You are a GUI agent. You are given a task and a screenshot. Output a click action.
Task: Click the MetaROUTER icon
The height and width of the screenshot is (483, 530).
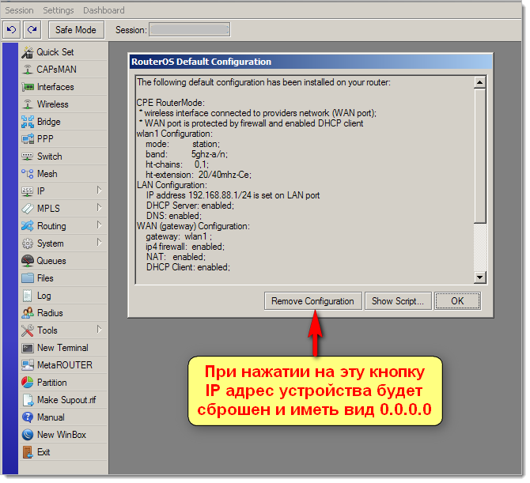[x=28, y=365]
